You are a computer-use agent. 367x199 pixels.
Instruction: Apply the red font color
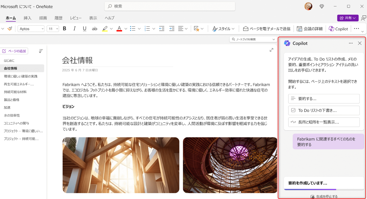pyautogui.click(x=119, y=29)
